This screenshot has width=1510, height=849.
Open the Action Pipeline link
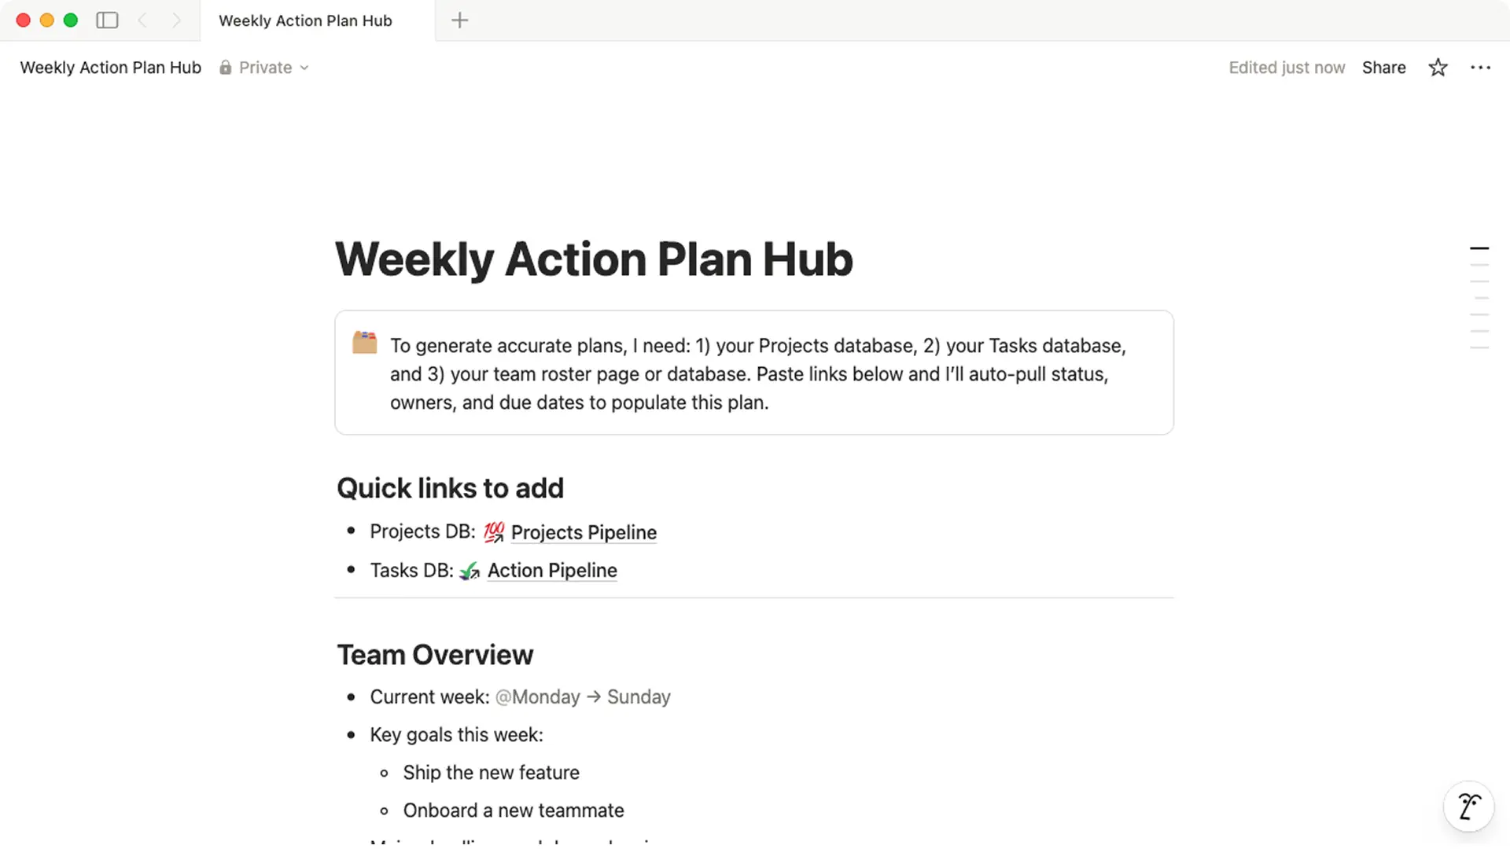[x=551, y=570]
